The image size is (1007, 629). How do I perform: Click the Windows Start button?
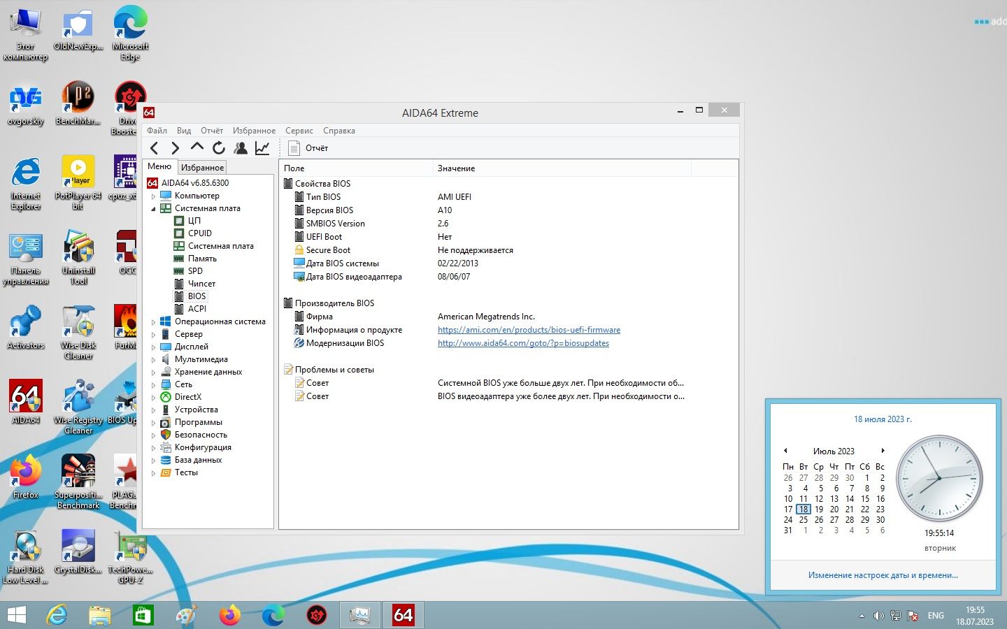point(16,615)
